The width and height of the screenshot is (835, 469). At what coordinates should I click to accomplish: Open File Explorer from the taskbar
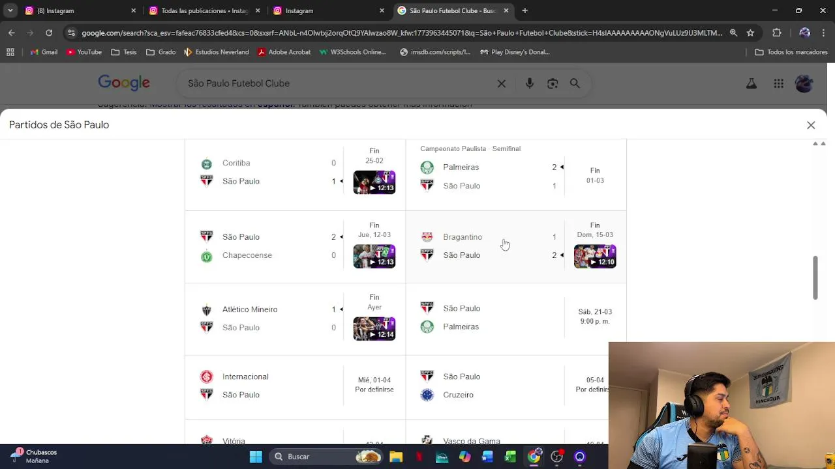click(x=396, y=457)
